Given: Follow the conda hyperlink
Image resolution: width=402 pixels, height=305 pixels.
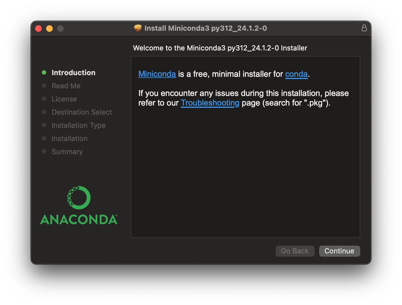Looking at the screenshot, I should coord(296,74).
